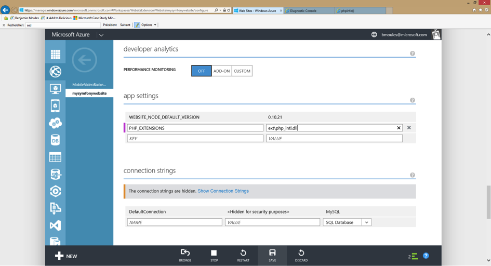Switch to phpinfo() browser tab
491x266 pixels.
[361, 10]
